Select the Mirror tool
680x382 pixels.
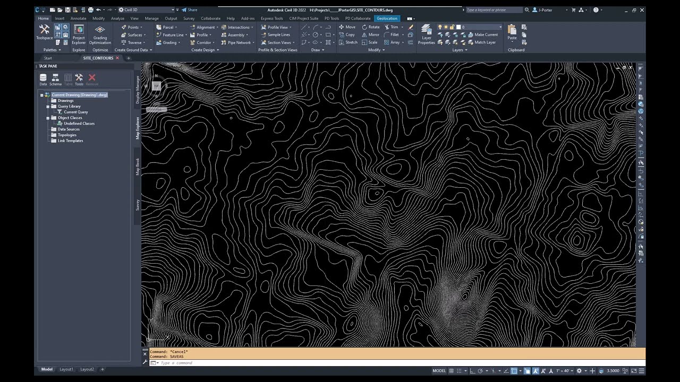pos(371,34)
